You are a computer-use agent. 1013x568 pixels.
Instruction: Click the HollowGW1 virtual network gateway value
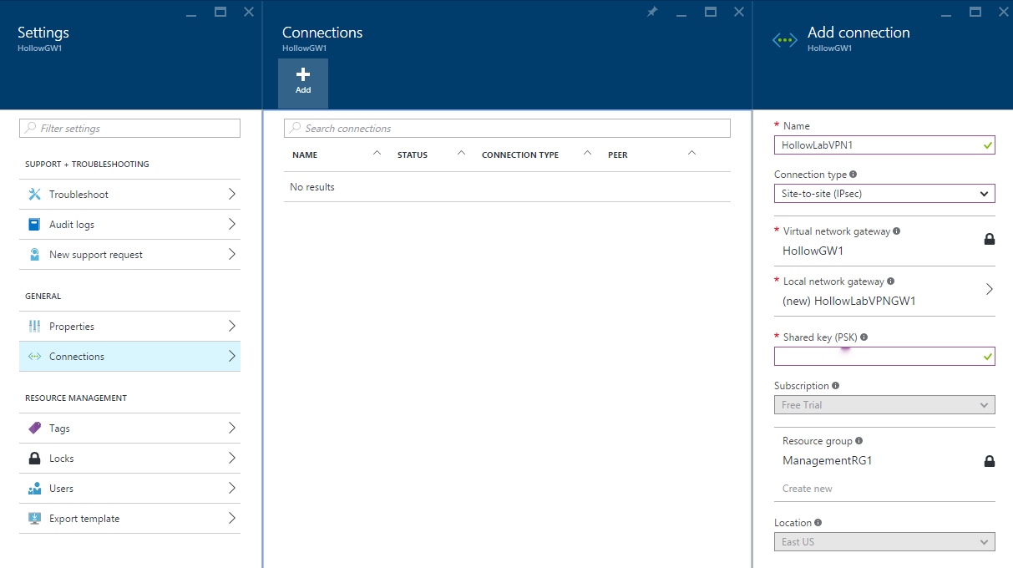813,251
